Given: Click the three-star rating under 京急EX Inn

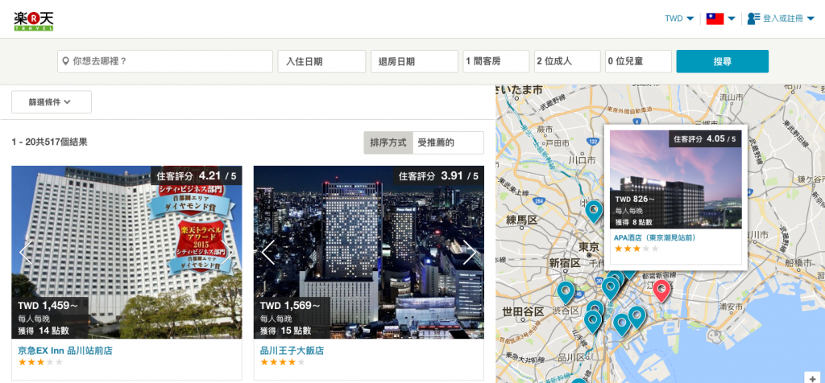Looking at the screenshot, I should pyautogui.click(x=40, y=362).
